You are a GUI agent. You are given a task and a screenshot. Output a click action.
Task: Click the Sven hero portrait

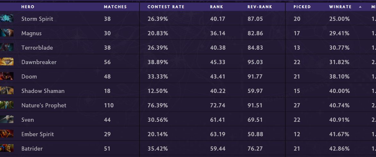(7, 120)
